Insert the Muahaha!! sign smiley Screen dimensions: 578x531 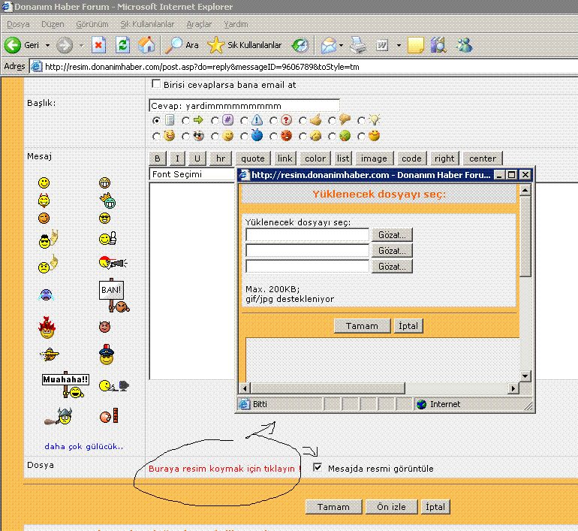pyautogui.click(x=65, y=381)
